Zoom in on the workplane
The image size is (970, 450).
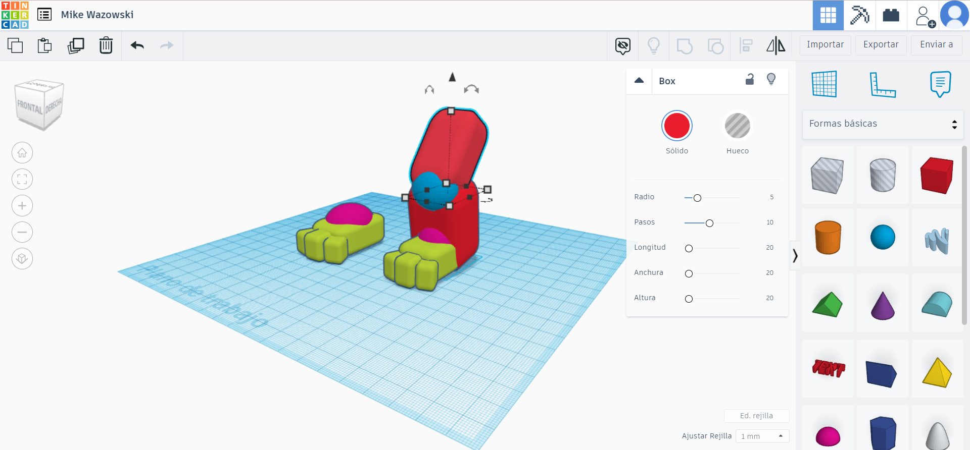[22, 206]
